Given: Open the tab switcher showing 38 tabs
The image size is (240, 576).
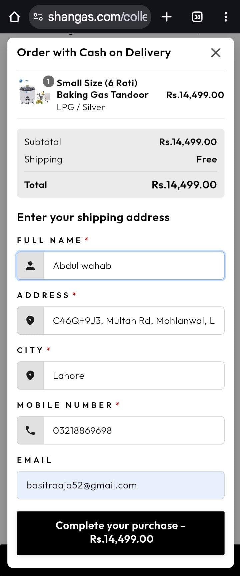Looking at the screenshot, I should (x=197, y=17).
